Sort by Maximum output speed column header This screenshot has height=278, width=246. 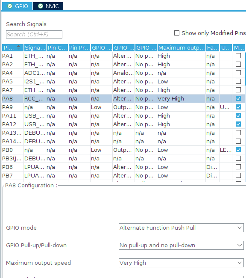click(182, 48)
